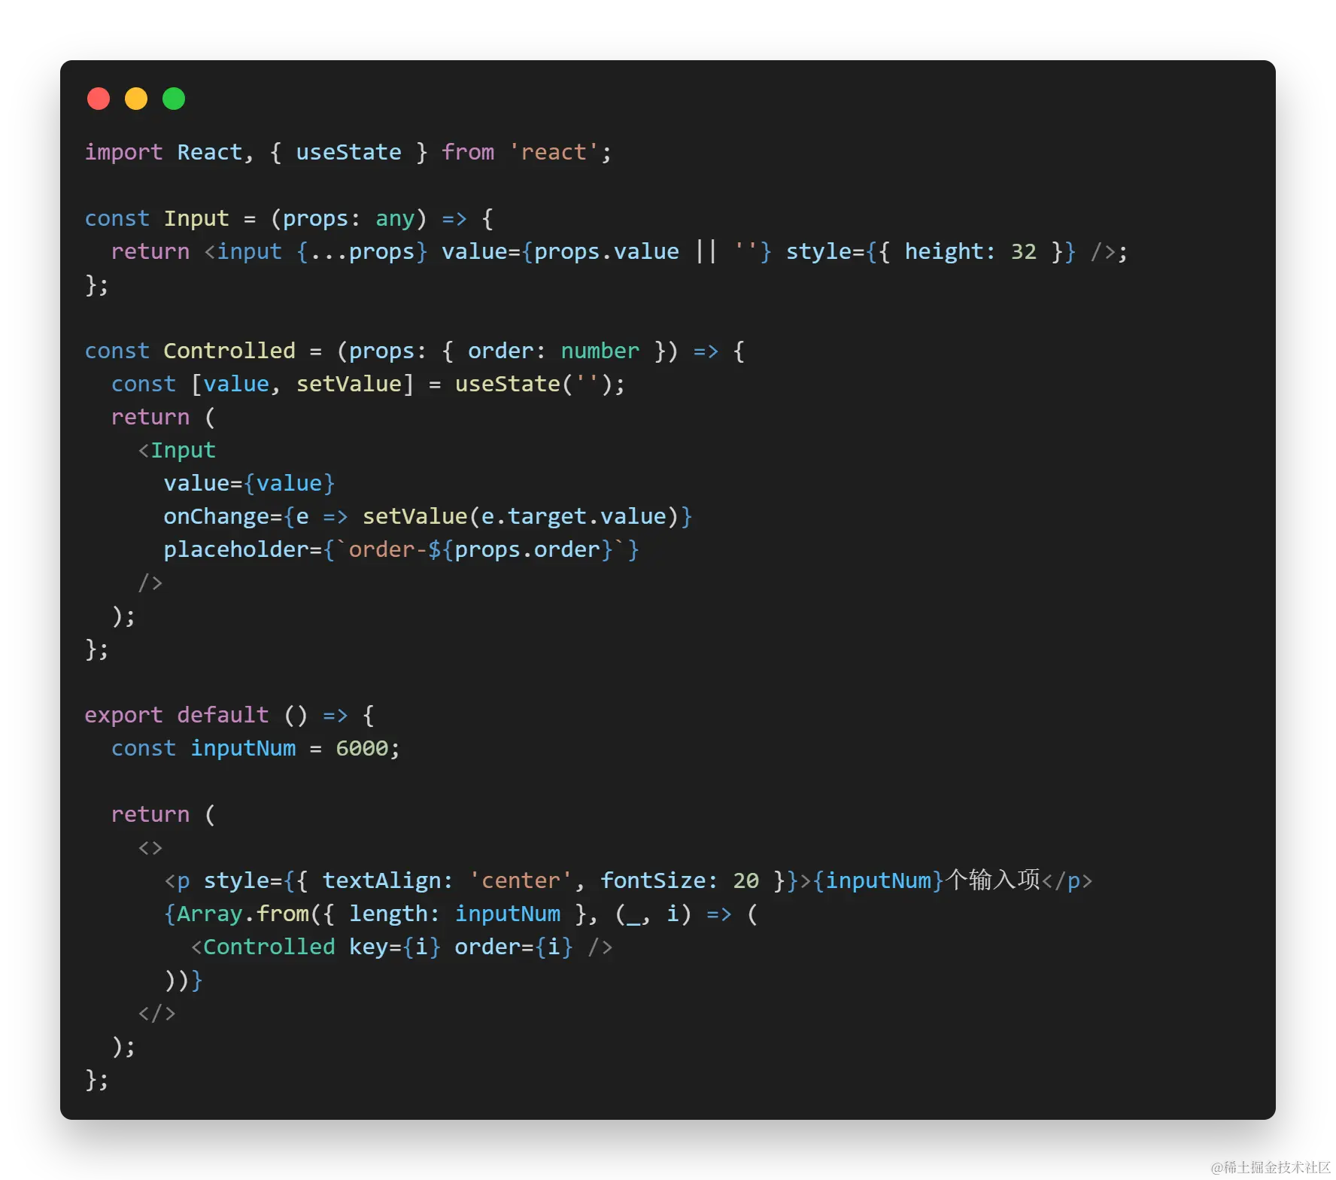Click 'props.order' inside template string

click(x=527, y=549)
